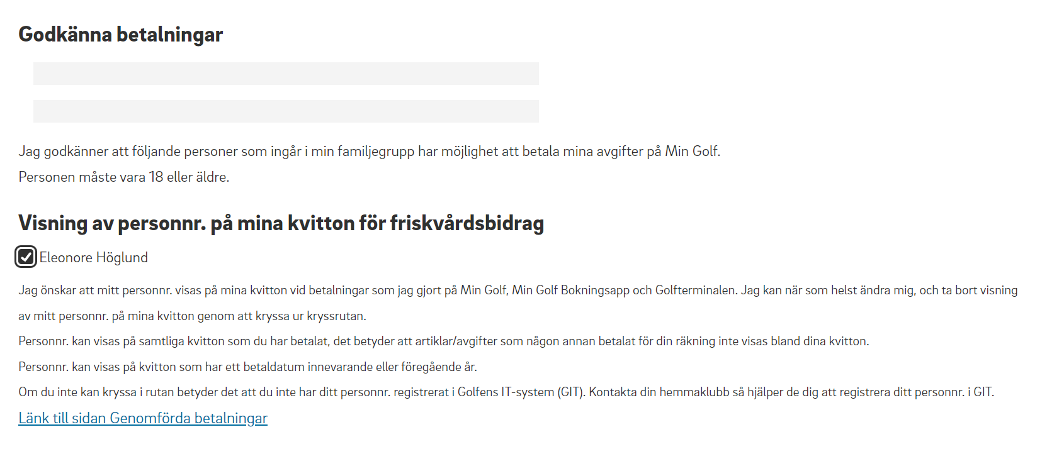
Task: Click the phrase Golfens IT-system (GIT)
Action: (521, 392)
